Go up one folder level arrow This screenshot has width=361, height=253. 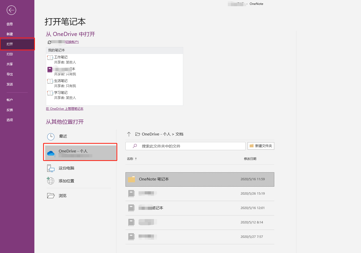point(129,134)
